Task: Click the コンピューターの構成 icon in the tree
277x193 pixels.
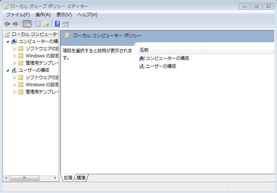Action: [14, 41]
